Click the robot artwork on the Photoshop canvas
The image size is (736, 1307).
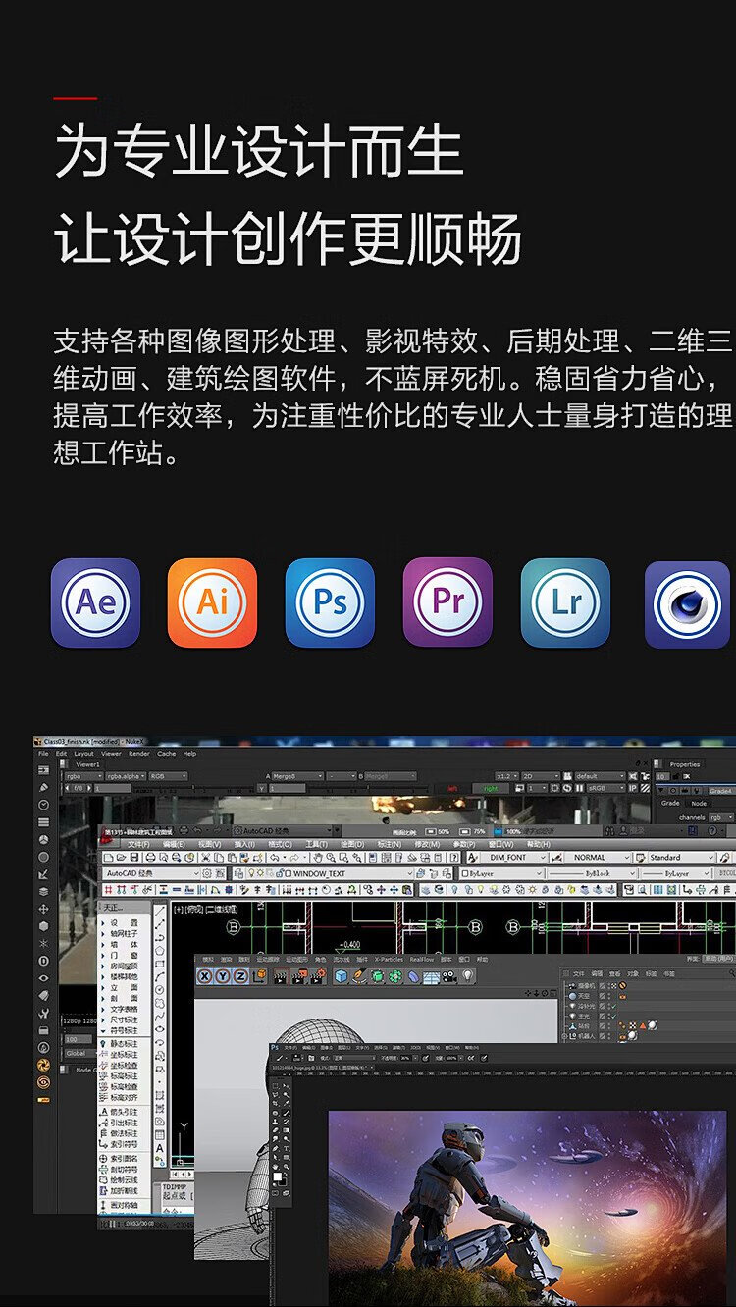[528, 1208]
